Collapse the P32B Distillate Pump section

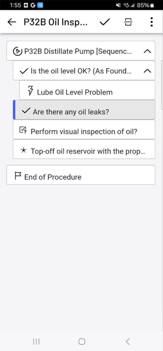[147, 51]
